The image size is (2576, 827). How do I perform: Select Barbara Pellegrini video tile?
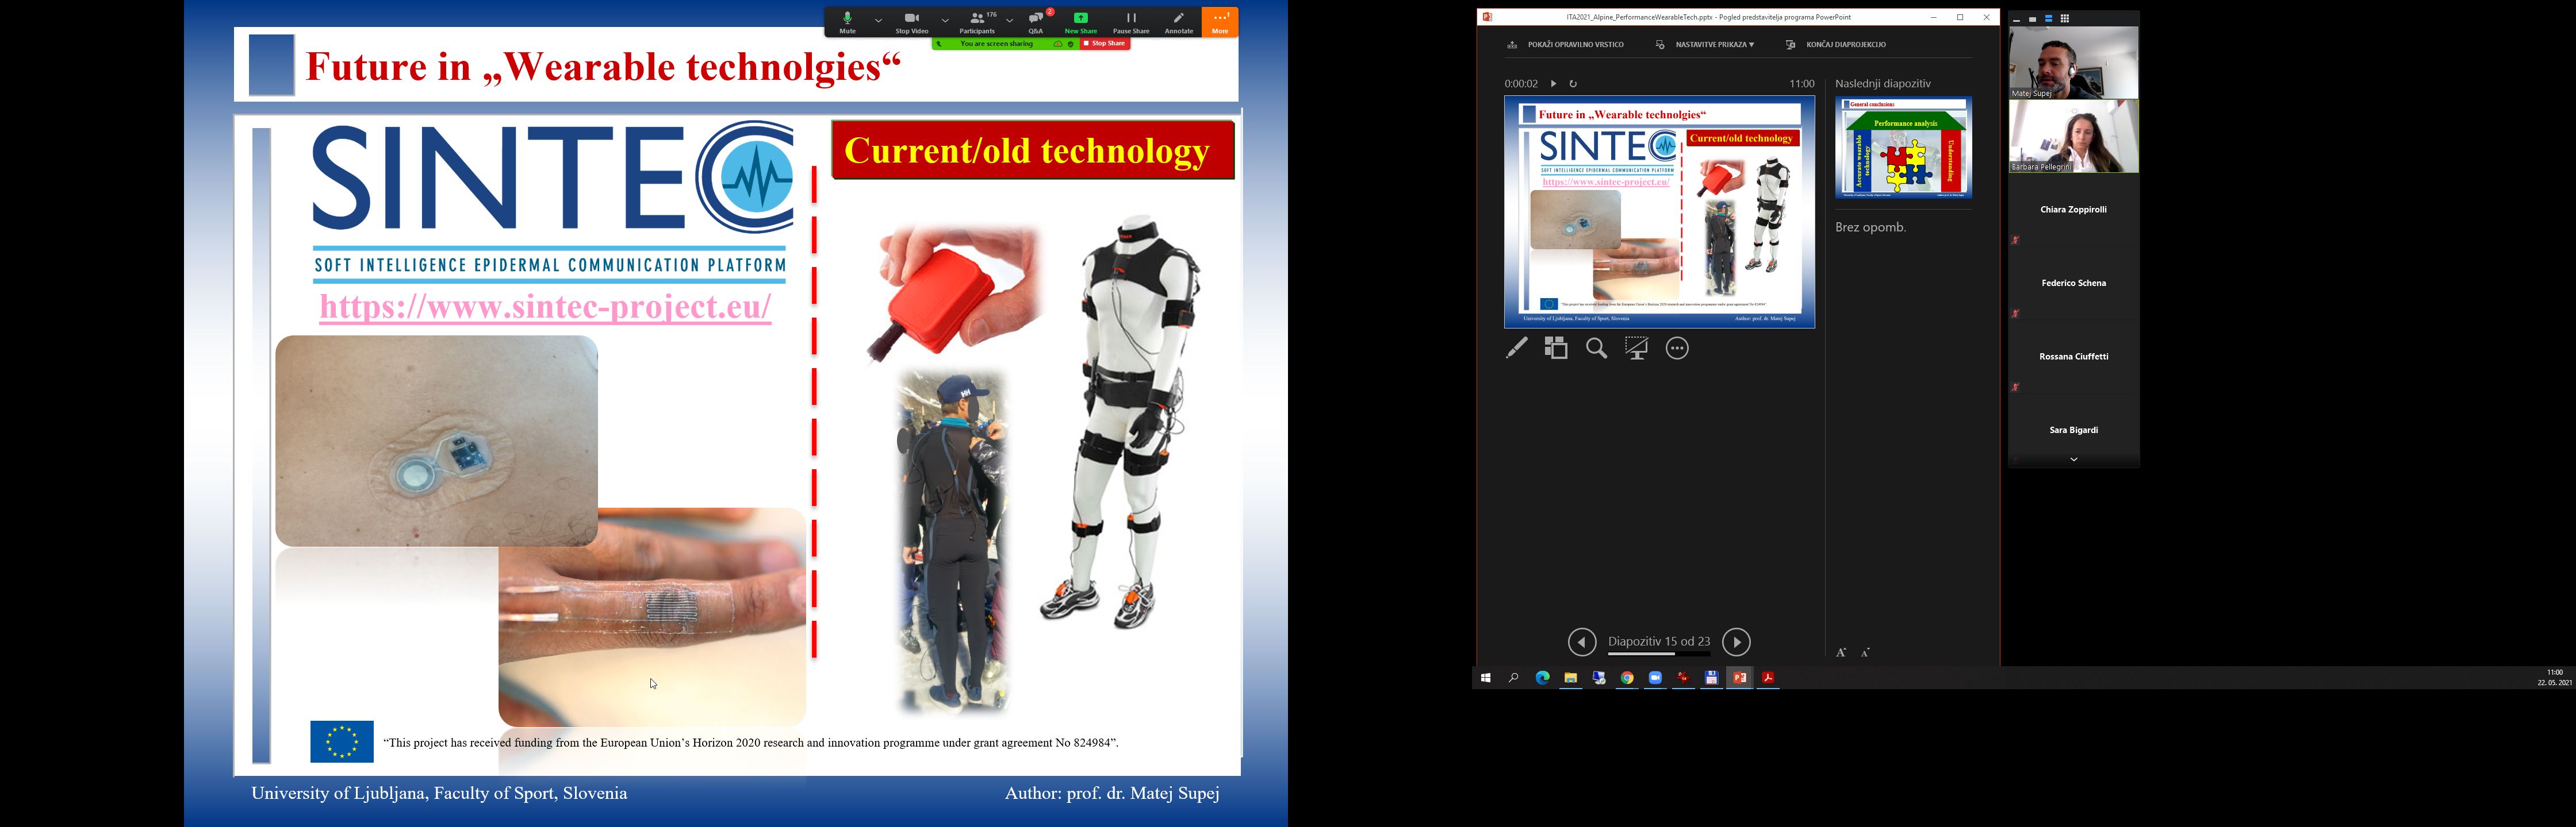click(x=2073, y=137)
